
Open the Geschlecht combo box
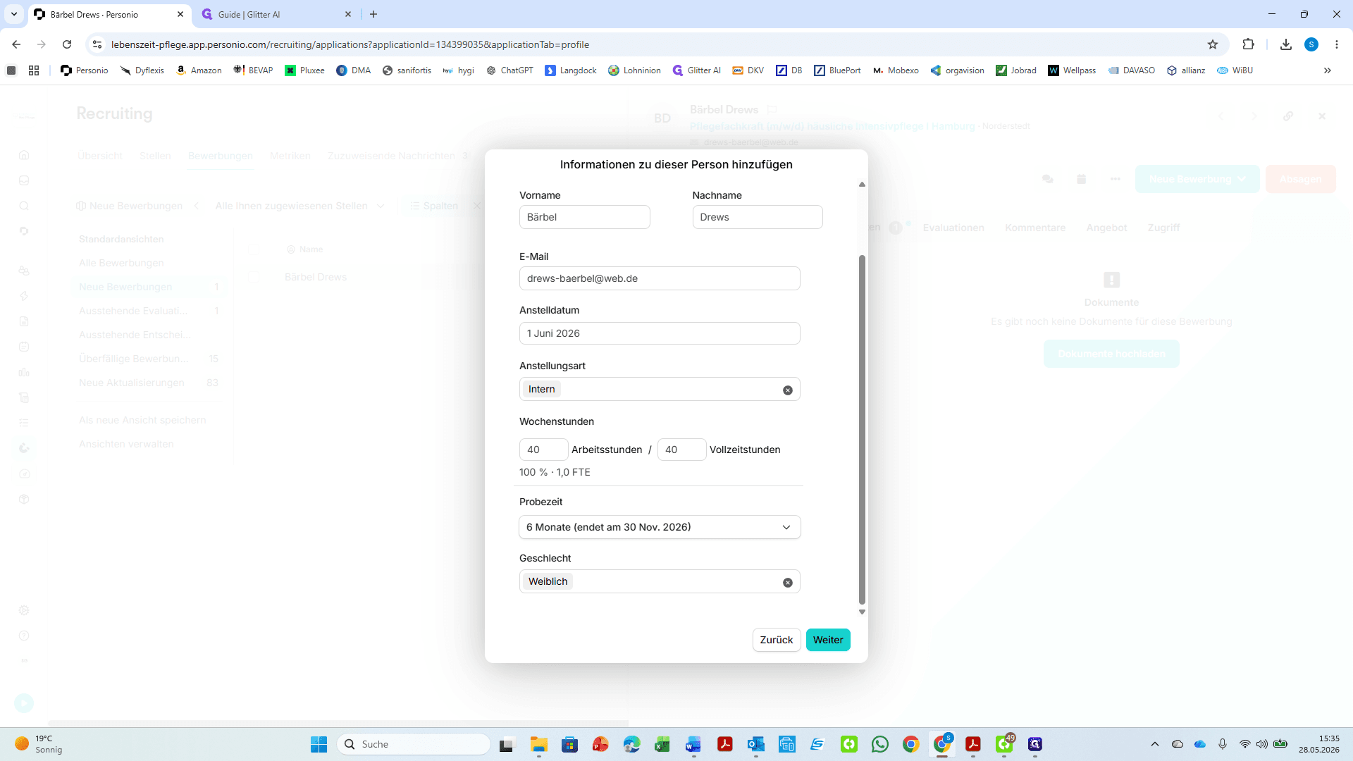pos(660,581)
